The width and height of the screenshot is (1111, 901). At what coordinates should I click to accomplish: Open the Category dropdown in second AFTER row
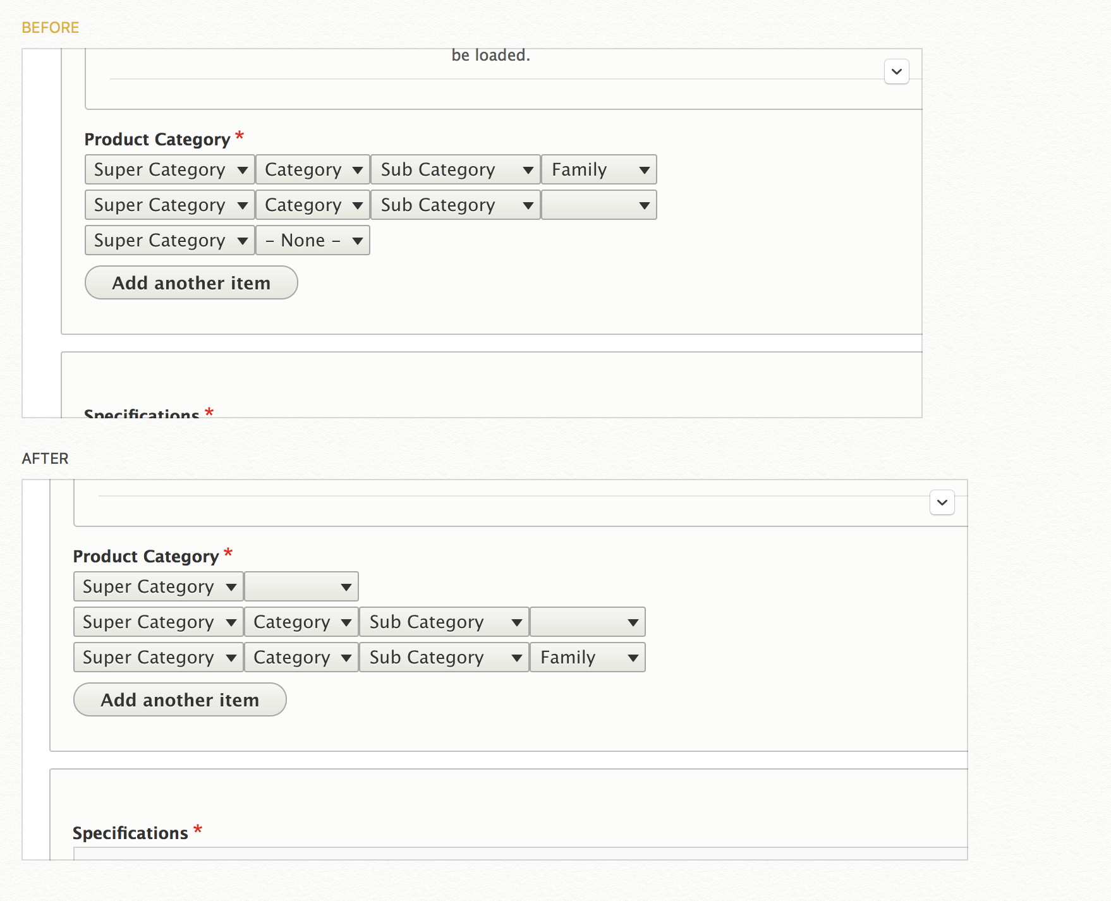(x=301, y=622)
